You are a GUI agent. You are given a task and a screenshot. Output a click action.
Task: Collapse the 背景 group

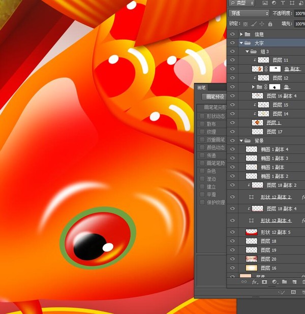tap(241, 141)
